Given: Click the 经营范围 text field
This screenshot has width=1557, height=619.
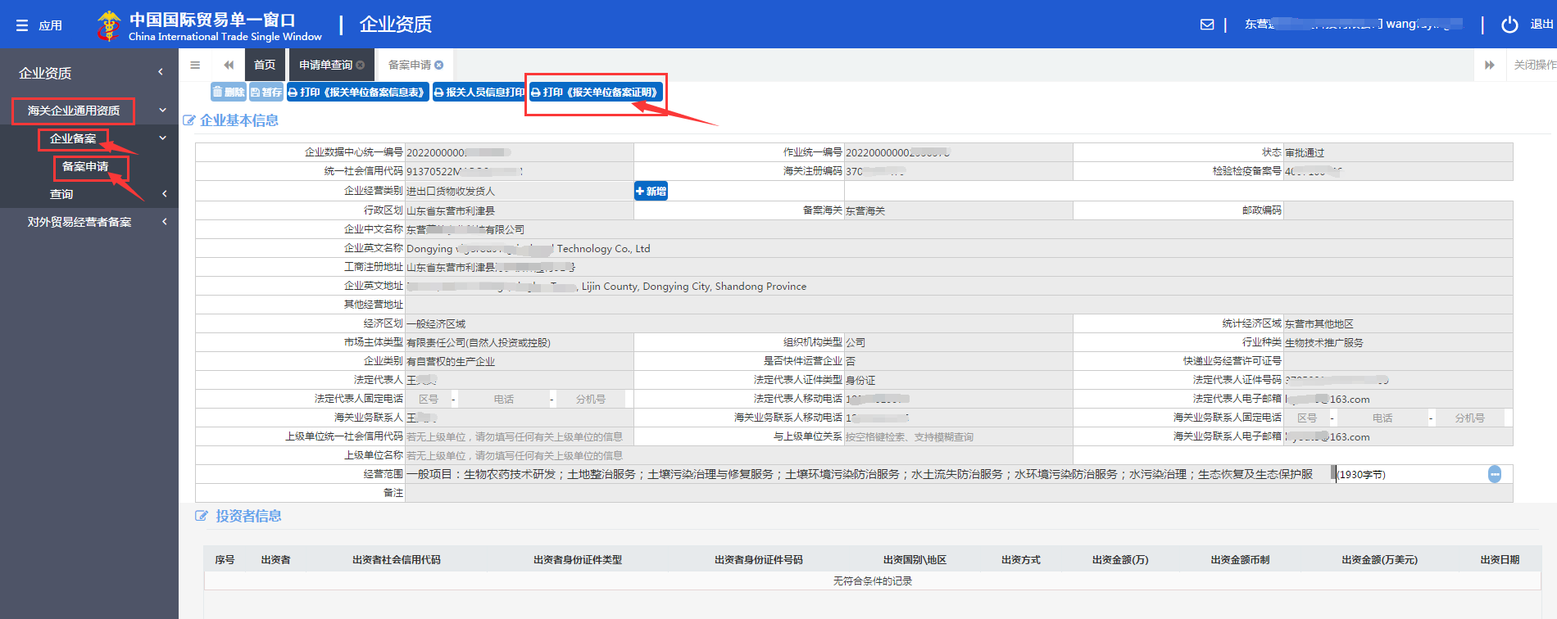Looking at the screenshot, I should tap(869, 474).
